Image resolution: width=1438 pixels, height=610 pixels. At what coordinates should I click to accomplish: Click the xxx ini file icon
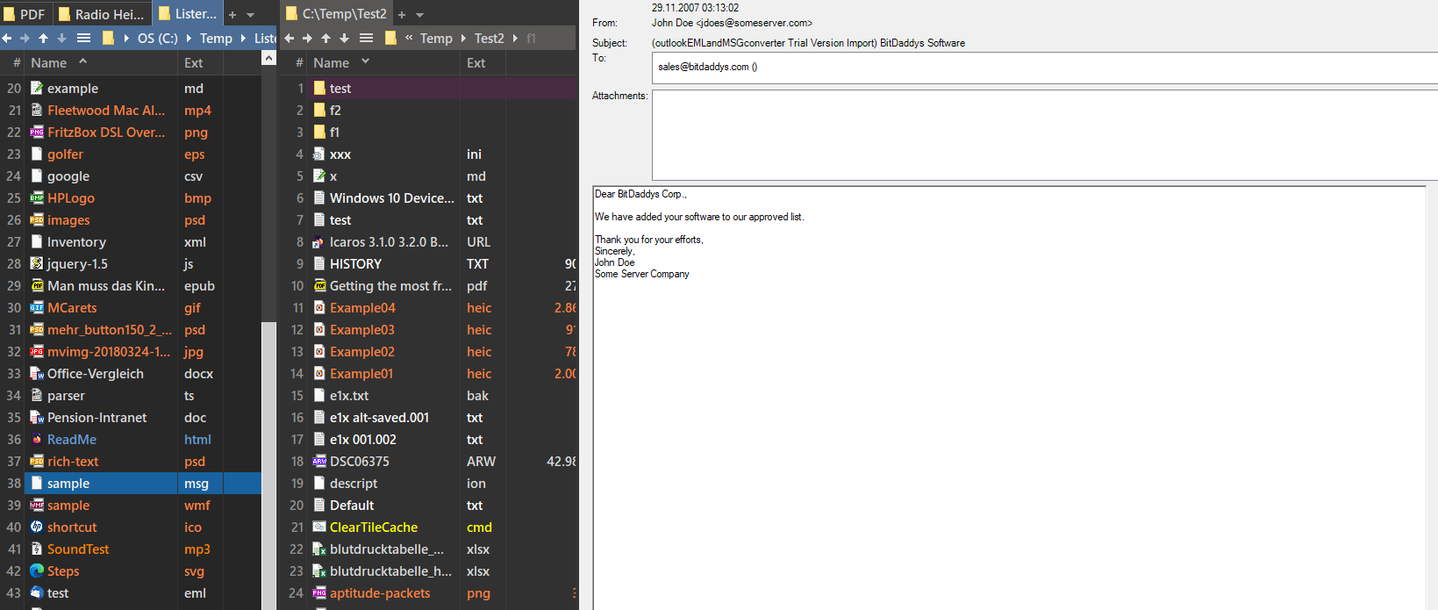pos(319,154)
